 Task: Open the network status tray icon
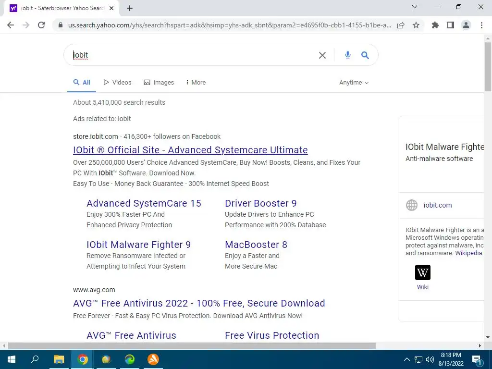418,359
